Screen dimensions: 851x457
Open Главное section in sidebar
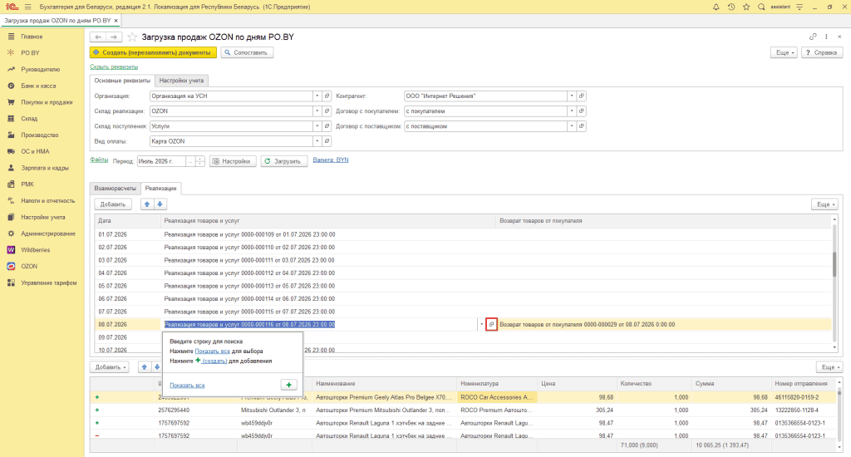click(x=32, y=37)
